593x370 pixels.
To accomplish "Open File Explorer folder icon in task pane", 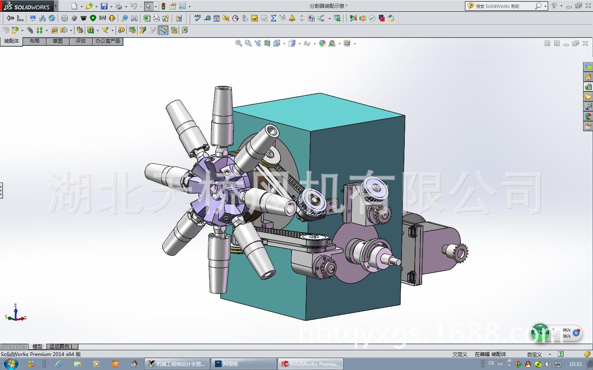I will tap(588, 97).
